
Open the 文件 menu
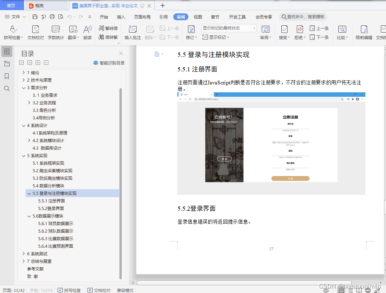click(x=15, y=17)
